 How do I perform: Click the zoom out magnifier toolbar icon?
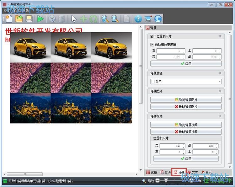[115, 19]
